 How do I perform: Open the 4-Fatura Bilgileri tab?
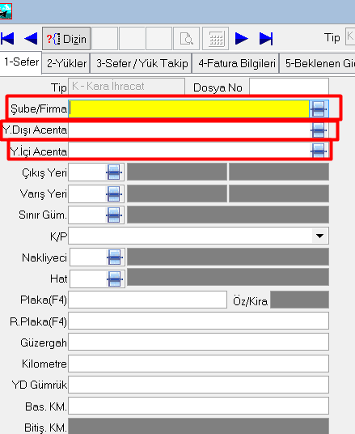[237, 63]
